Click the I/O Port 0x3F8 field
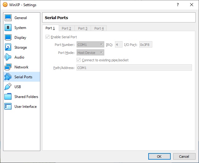Screen dimensions: 199x163 click(x=146, y=44)
